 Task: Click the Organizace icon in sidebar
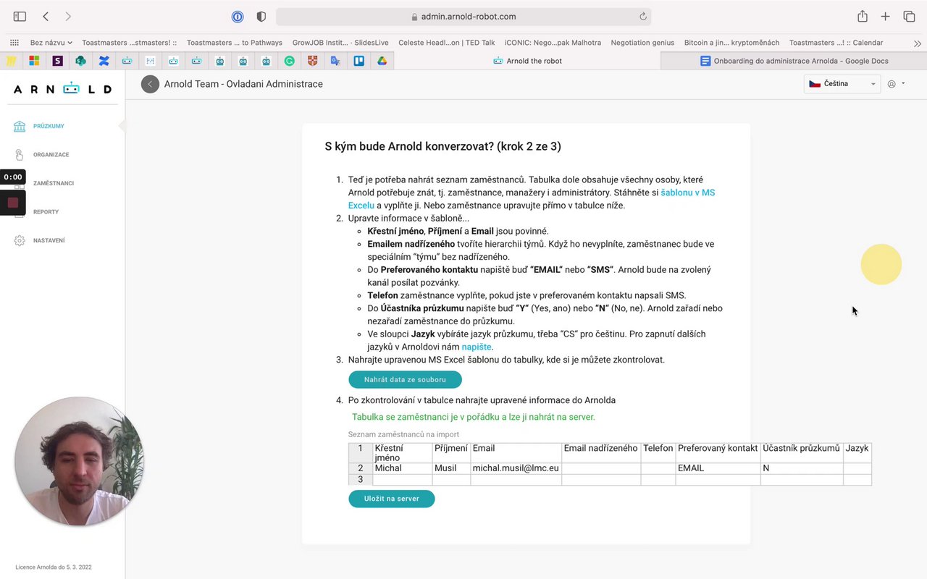pyautogui.click(x=20, y=154)
